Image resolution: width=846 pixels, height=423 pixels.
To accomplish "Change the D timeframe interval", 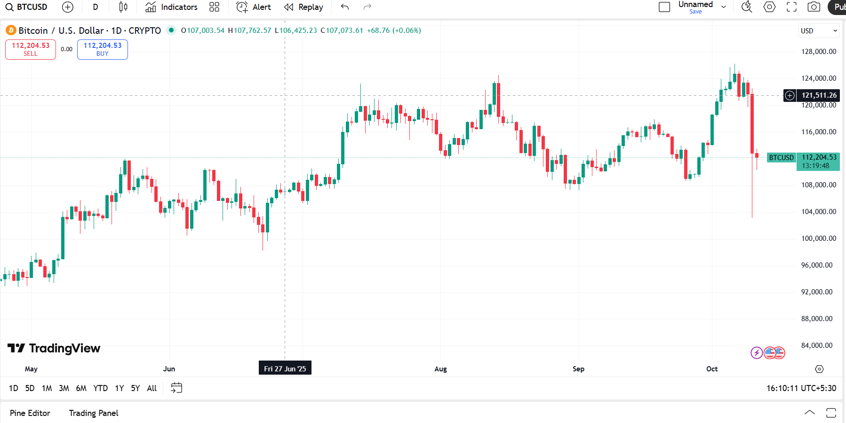I will click(x=96, y=7).
